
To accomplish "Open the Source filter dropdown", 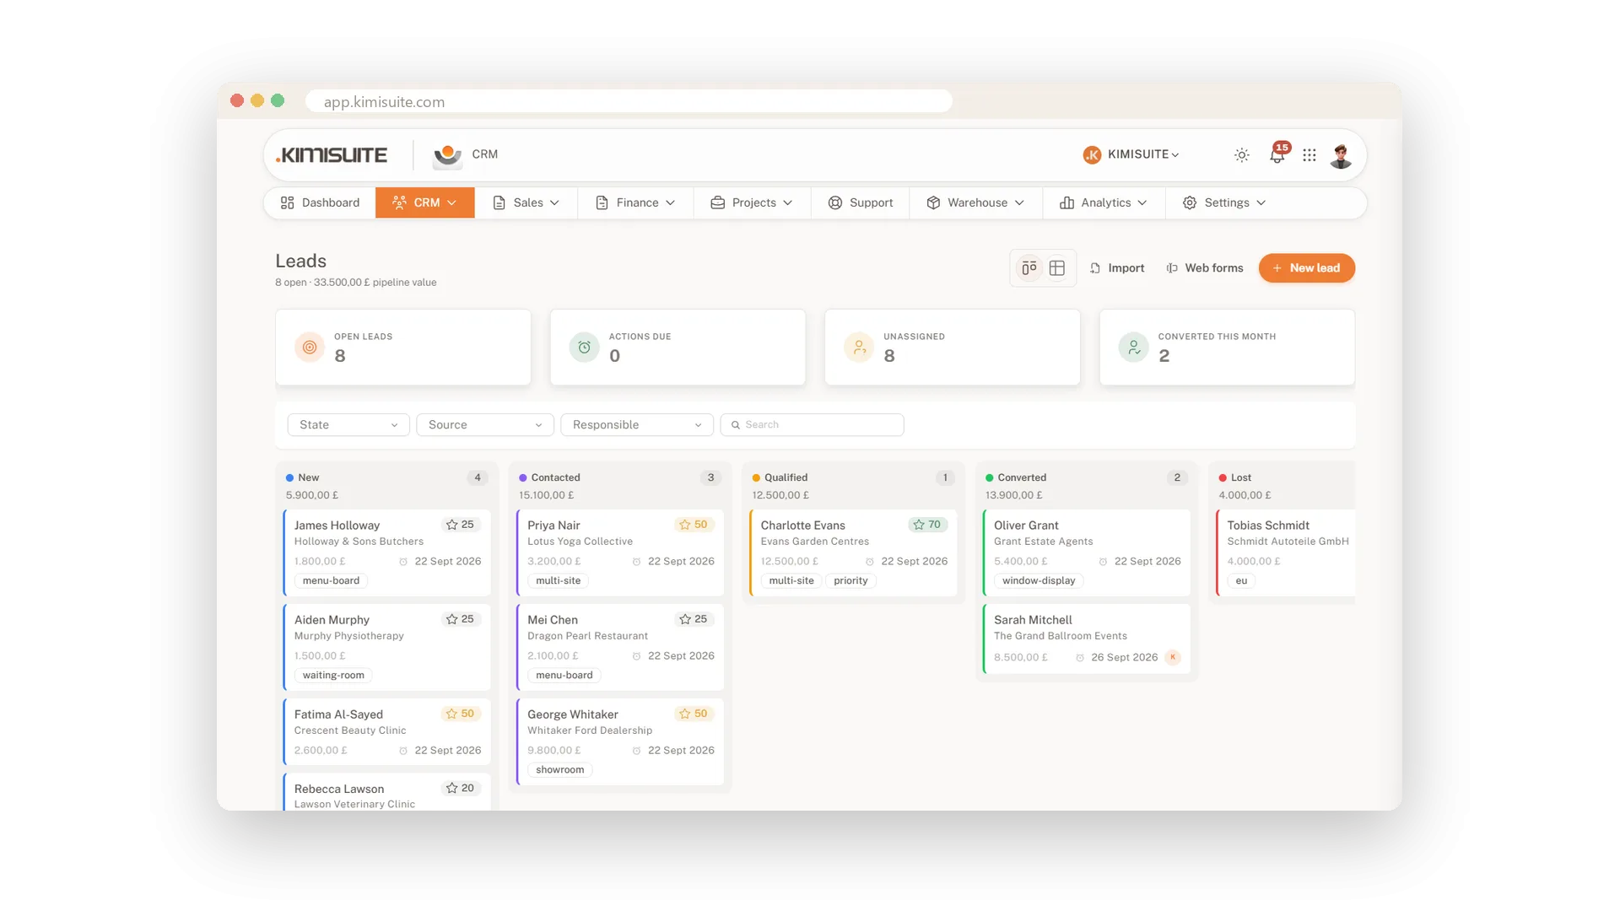I will click(485, 425).
